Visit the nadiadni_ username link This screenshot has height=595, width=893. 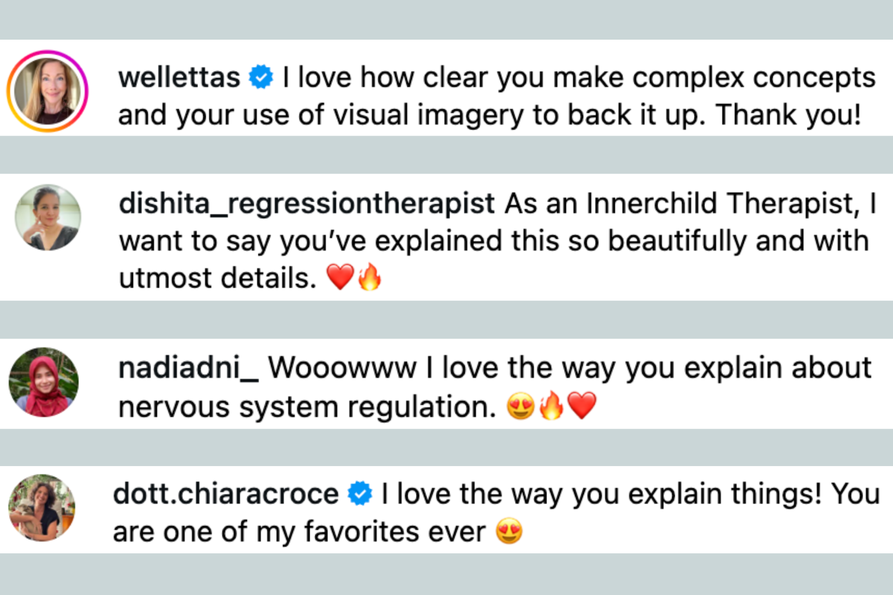tap(188, 368)
